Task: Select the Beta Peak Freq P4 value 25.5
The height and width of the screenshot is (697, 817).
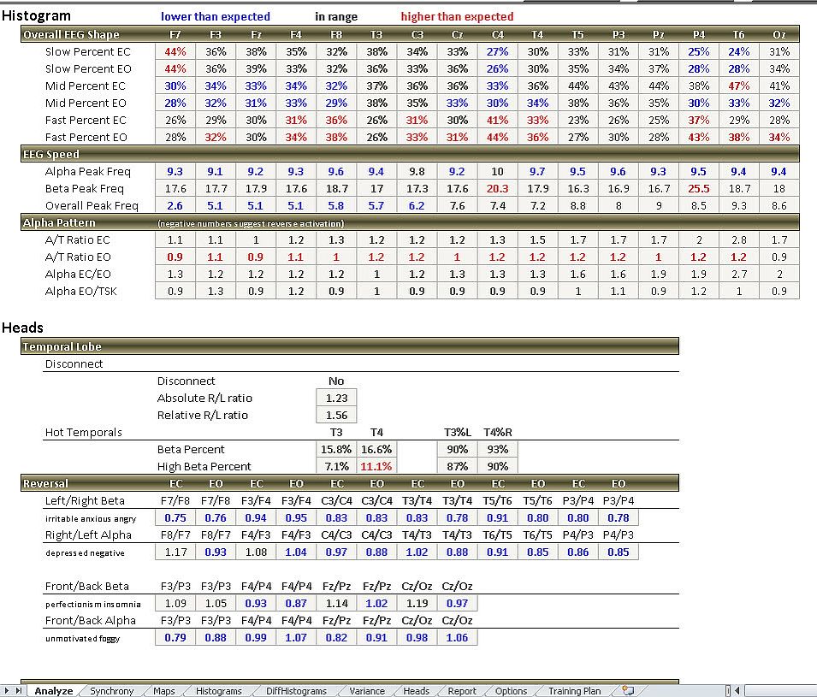Action: pyautogui.click(x=699, y=189)
